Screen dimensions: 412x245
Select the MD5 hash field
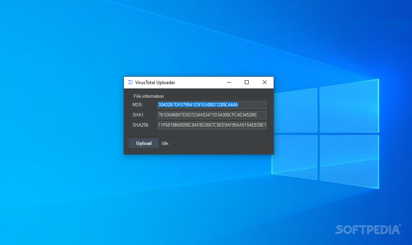(212, 105)
